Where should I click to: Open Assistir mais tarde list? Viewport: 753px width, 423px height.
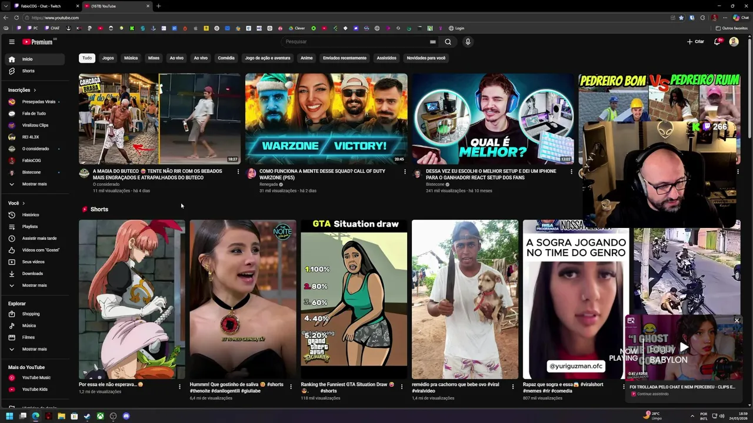tap(35, 239)
